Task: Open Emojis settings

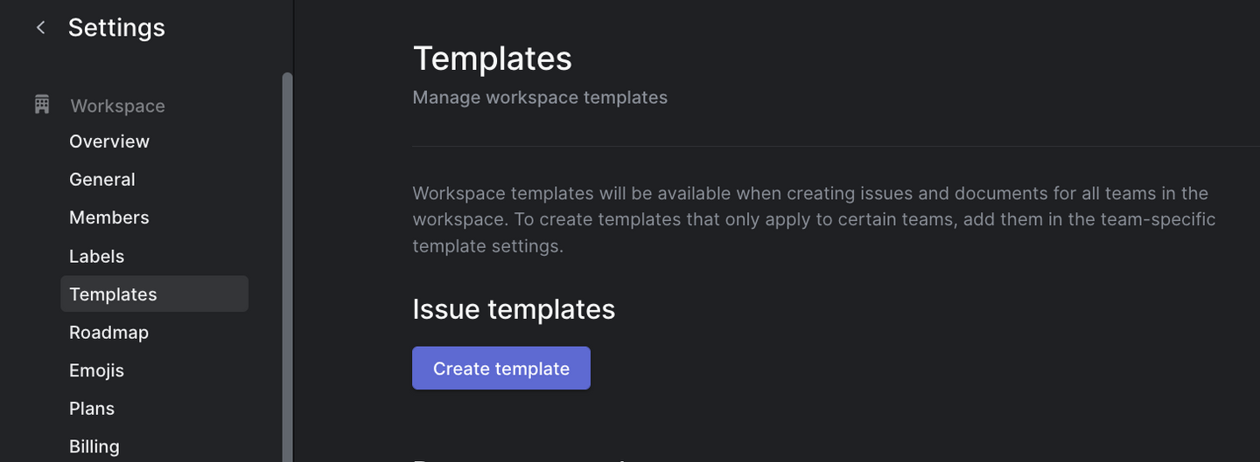Action: (97, 370)
